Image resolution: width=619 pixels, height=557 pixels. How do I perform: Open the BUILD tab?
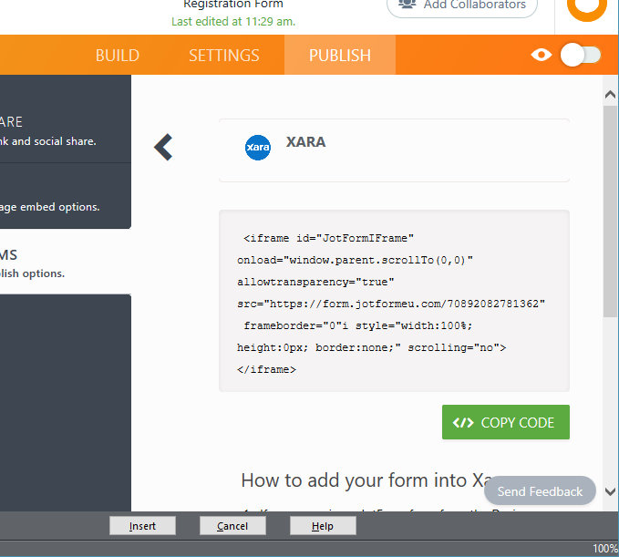point(118,56)
